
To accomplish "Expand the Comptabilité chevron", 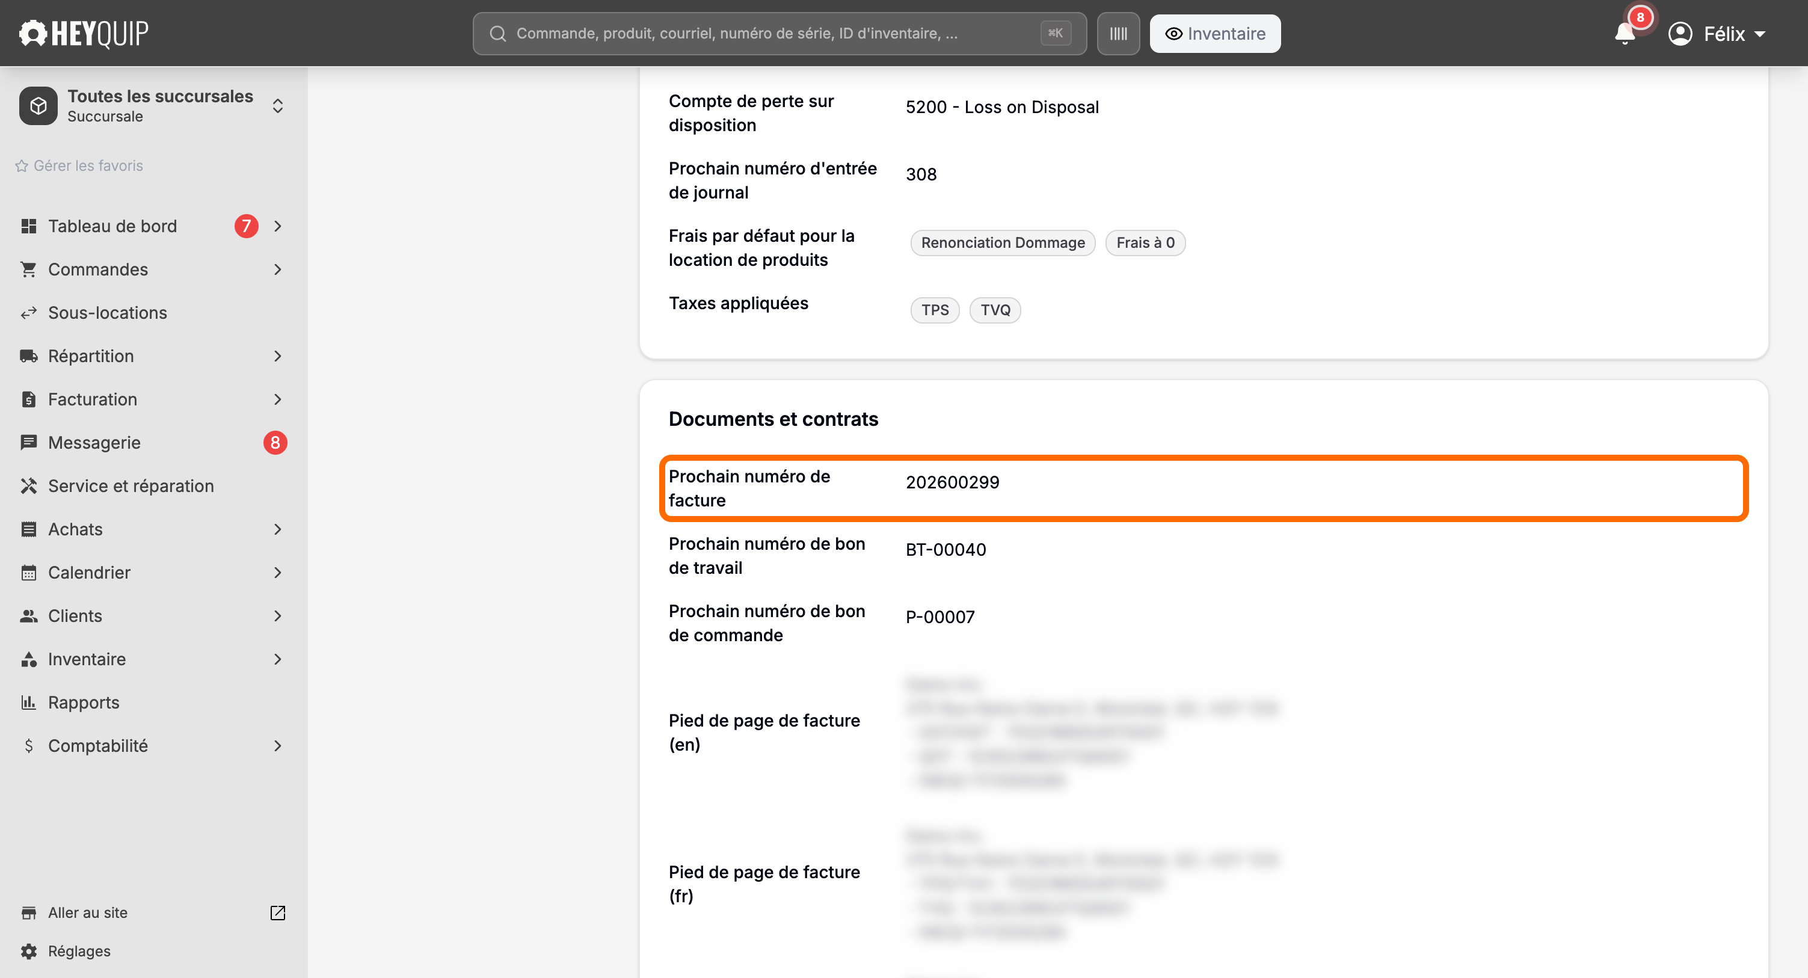I will pyautogui.click(x=278, y=746).
